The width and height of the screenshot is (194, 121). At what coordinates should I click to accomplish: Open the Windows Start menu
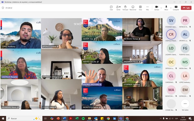(x=3, y=119)
